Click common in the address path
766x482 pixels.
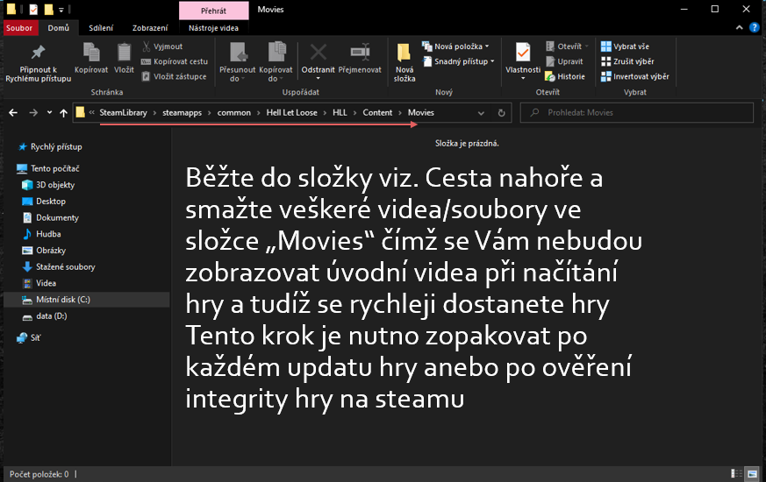click(234, 113)
